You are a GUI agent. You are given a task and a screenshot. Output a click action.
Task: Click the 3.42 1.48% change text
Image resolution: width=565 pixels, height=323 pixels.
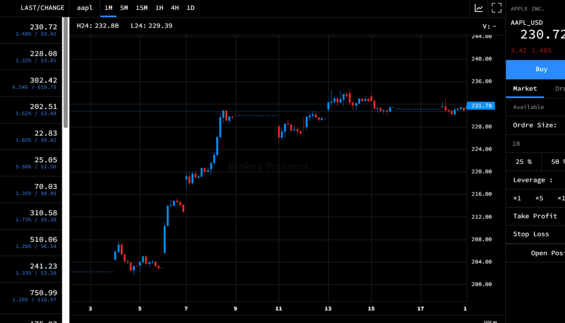pos(531,50)
